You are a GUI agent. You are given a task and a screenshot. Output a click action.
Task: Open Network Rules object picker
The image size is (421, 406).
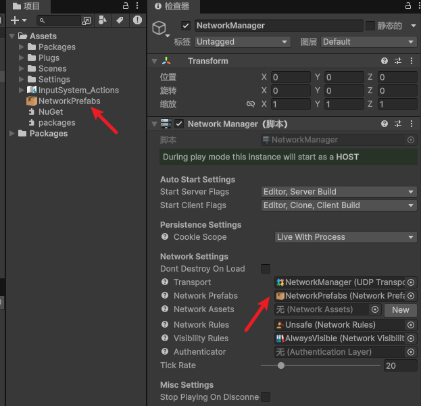pos(411,325)
